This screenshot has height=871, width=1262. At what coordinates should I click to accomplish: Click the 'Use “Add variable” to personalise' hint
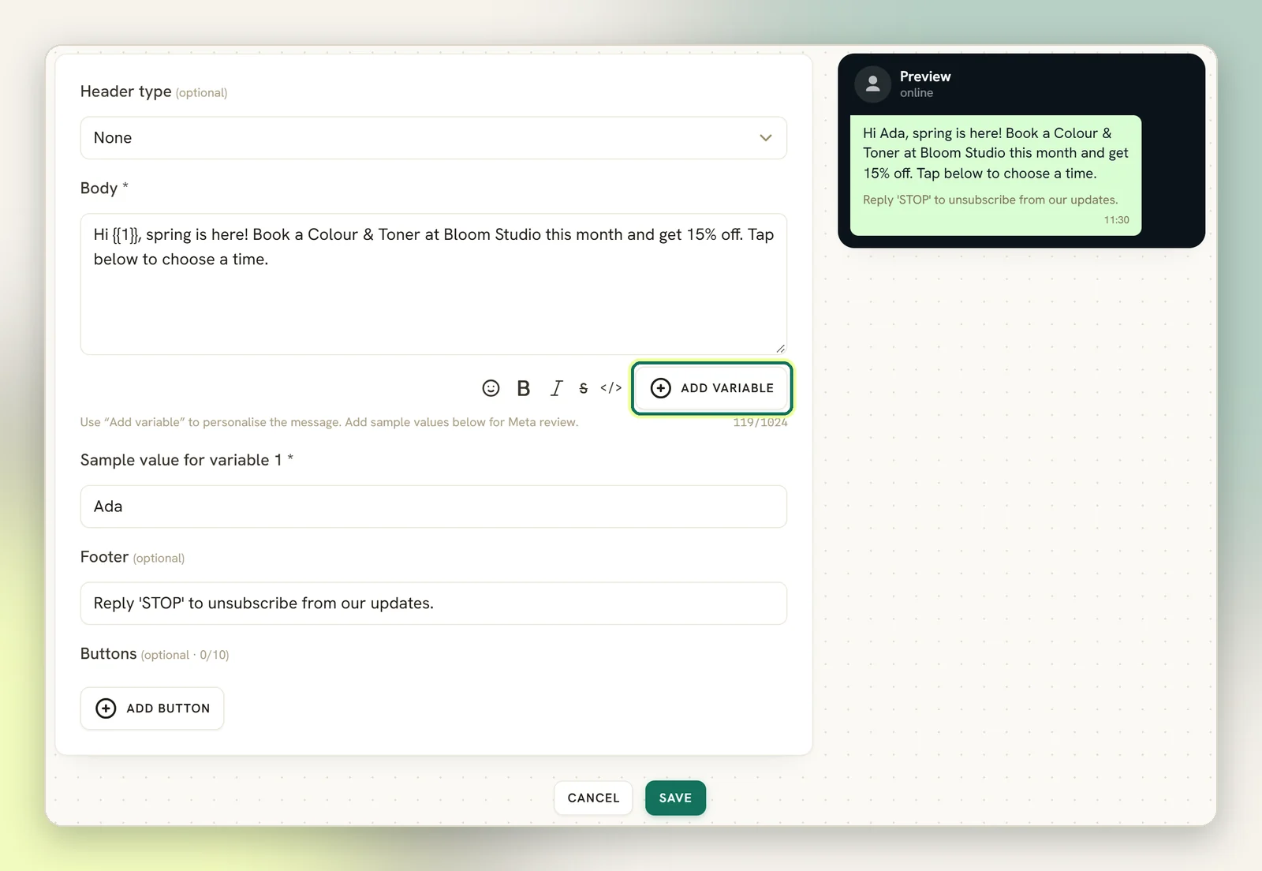click(329, 422)
